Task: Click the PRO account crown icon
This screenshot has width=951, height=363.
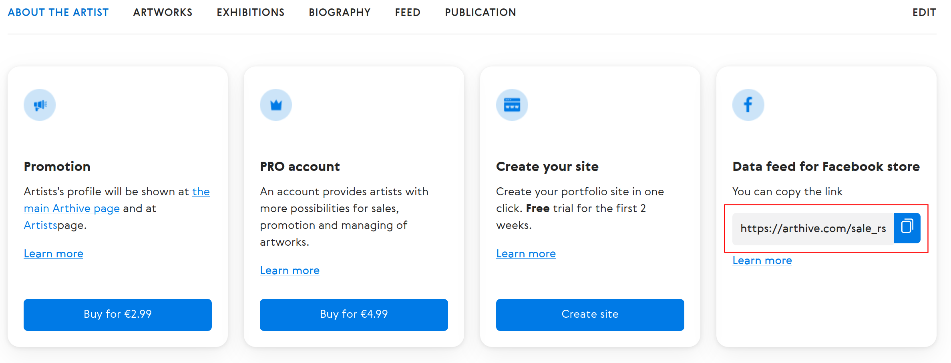Action: [x=276, y=105]
